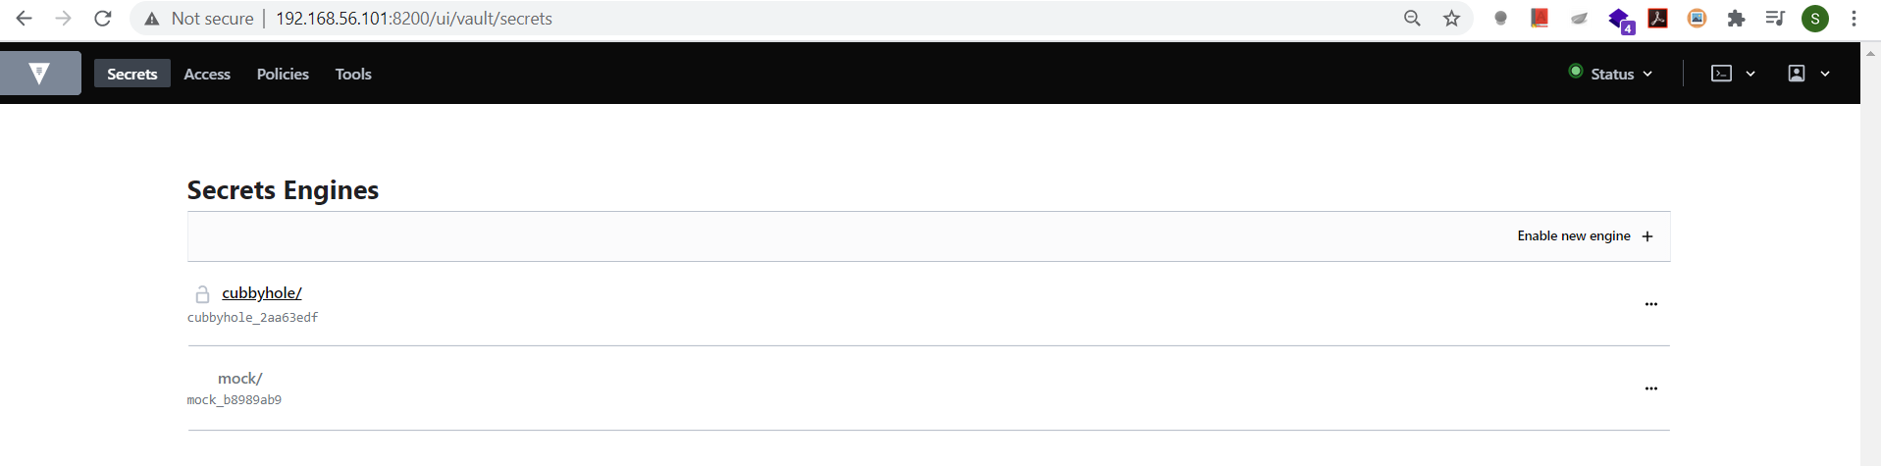Switch to the Access tab

coord(207,74)
